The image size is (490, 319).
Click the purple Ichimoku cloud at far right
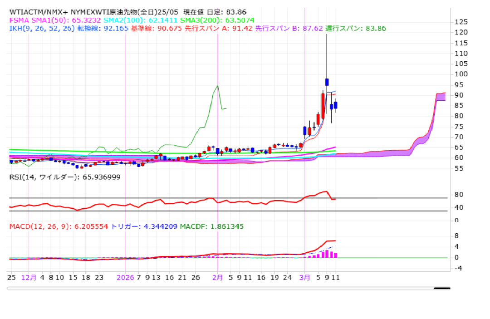click(x=440, y=97)
